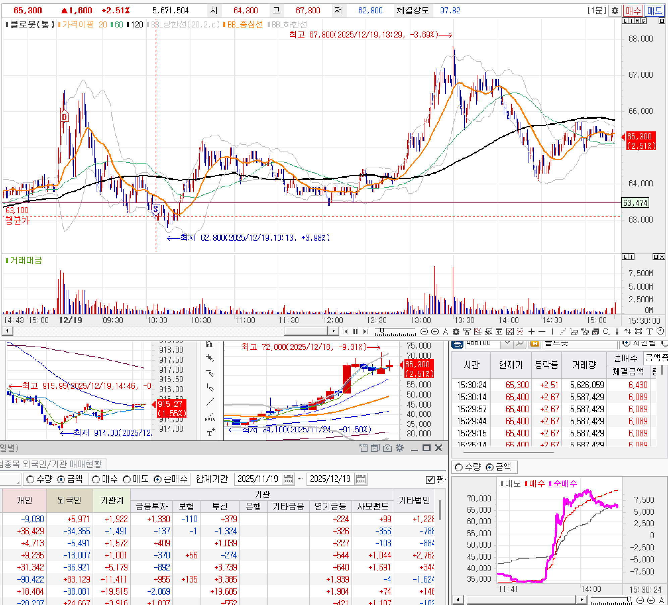Expand the stock code 466100 dropdown
The image size is (668, 605).
click(507, 343)
